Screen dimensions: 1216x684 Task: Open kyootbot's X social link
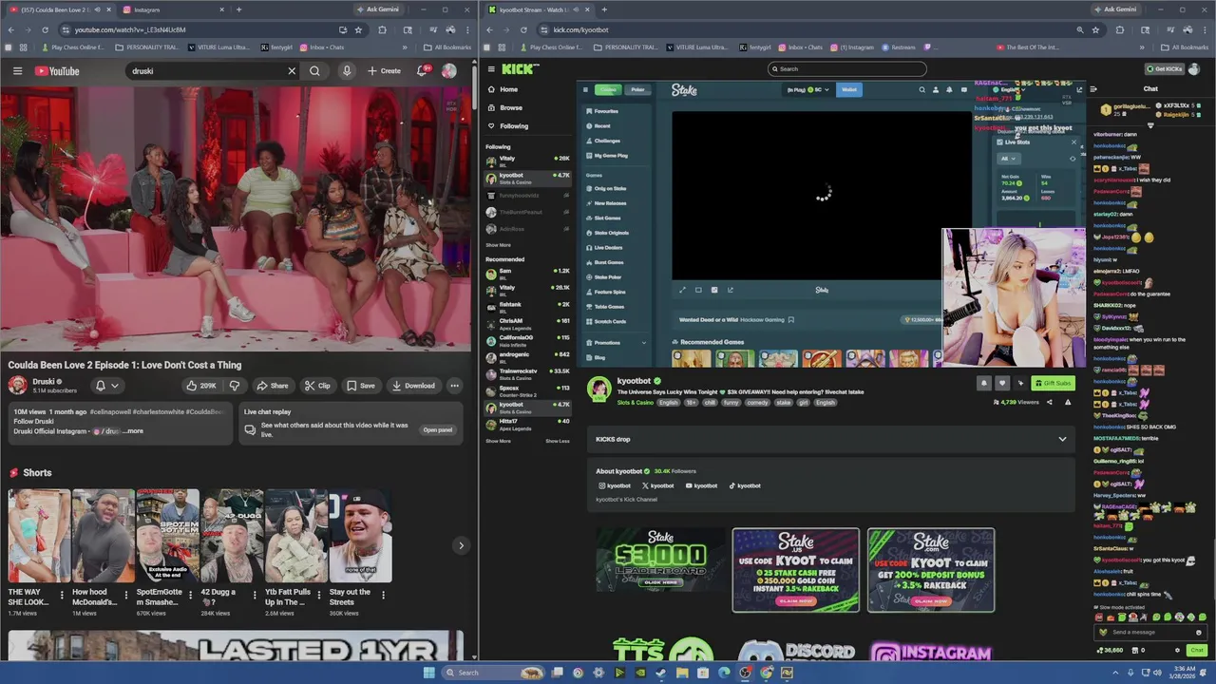point(657,485)
